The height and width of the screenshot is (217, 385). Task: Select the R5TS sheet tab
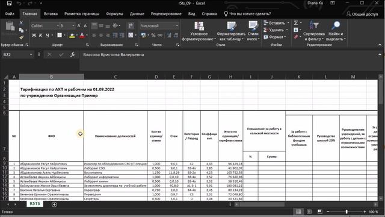pos(35,204)
